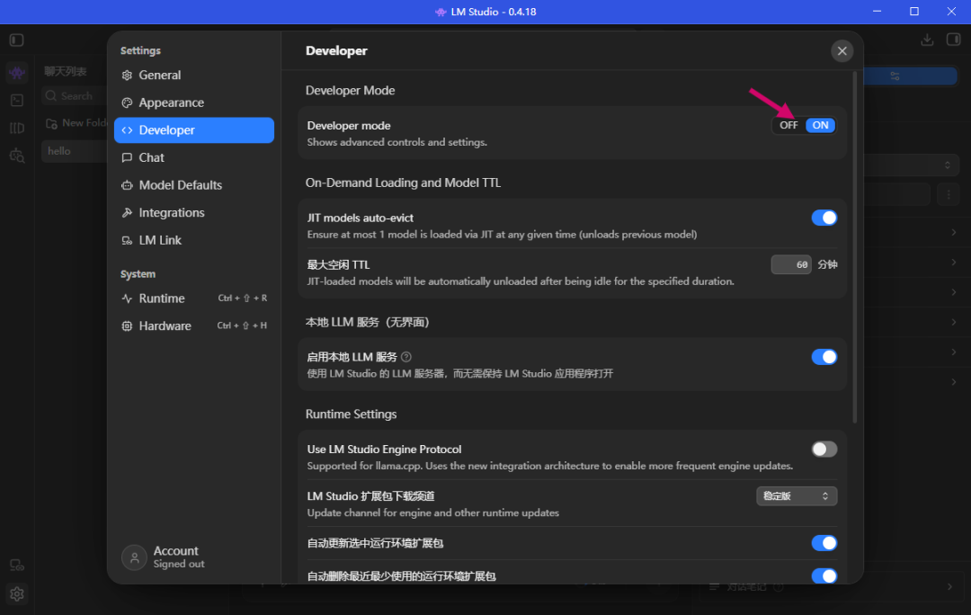971x615 pixels.
Task: Open Integrations settings section
Action: tap(194, 212)
